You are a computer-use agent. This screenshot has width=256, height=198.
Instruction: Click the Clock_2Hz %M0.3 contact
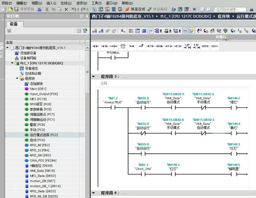click(x=143, y=174)
